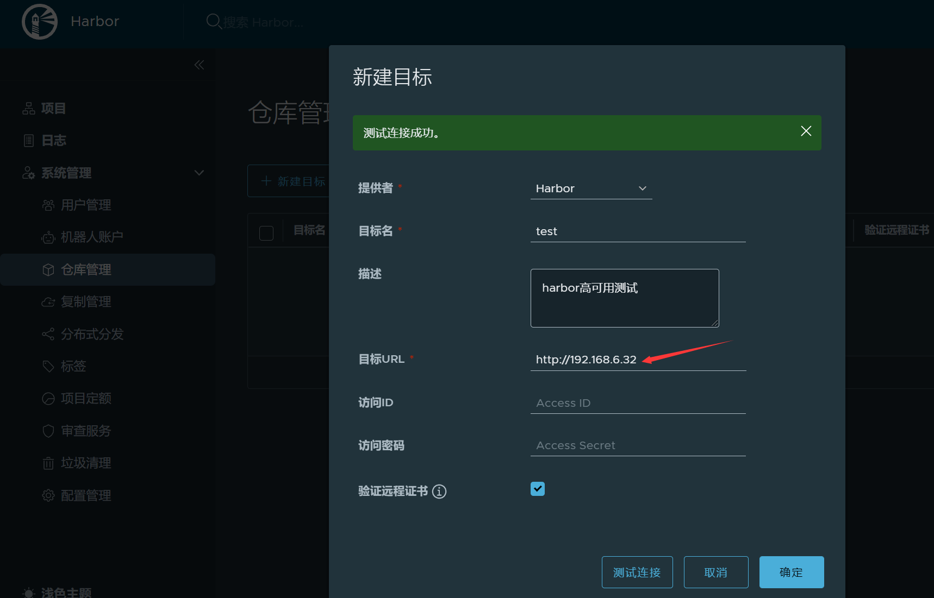Confirm with the 确定 button
This screenshot has width=934, height=598.
792,572
